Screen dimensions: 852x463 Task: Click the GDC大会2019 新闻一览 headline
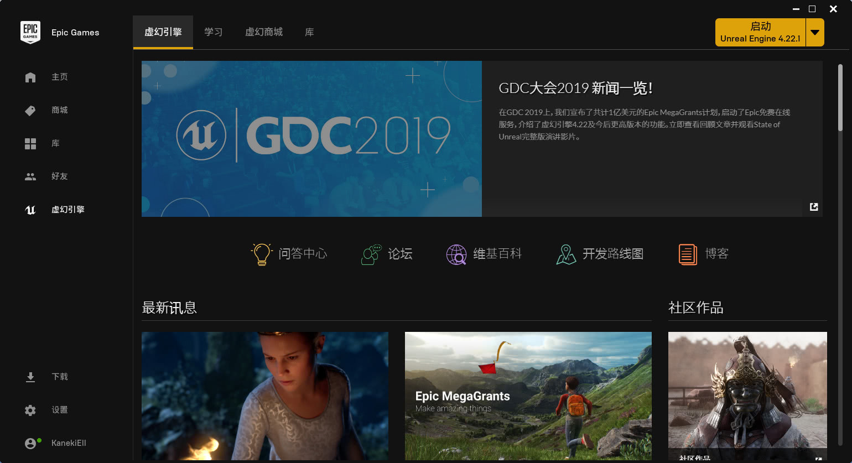(576, 88)
